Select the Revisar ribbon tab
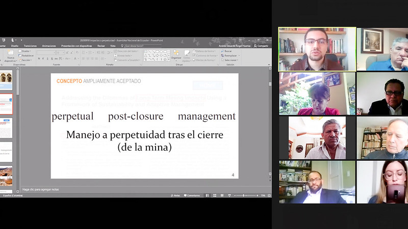408x229 pixels. [x=101, y=46]
